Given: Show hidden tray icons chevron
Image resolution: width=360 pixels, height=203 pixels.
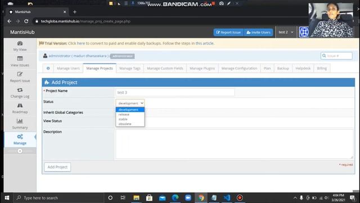Looking at the screenshot, I should (295, 198).
